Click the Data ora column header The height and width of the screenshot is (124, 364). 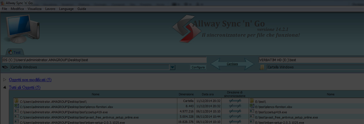[x=208, y=94]
